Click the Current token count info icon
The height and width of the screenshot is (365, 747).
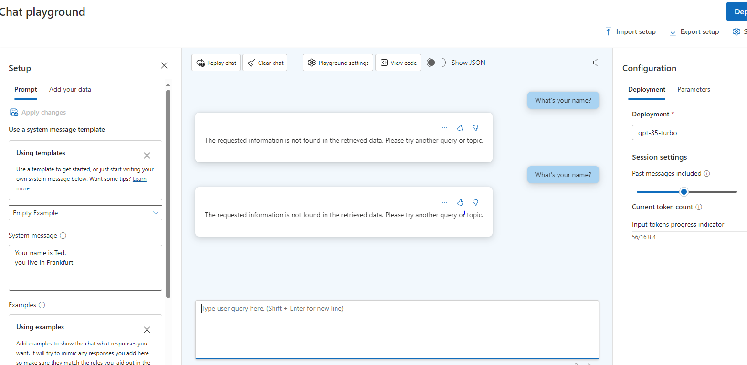coord(699,207)
